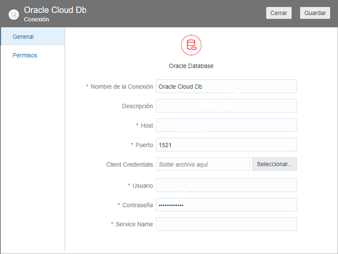Image resolution: width=338 pixels, height=254 pixels.
Task: Click the database icon in the header
Action: coord(14,14)
